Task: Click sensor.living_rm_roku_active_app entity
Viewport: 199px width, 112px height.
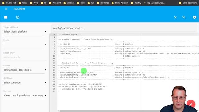Action: (76, 72)
